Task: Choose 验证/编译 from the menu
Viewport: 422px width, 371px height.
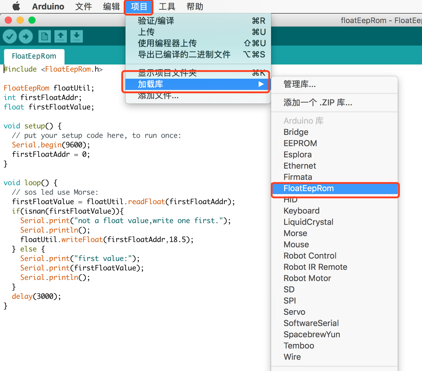Action: pos(198,21)
